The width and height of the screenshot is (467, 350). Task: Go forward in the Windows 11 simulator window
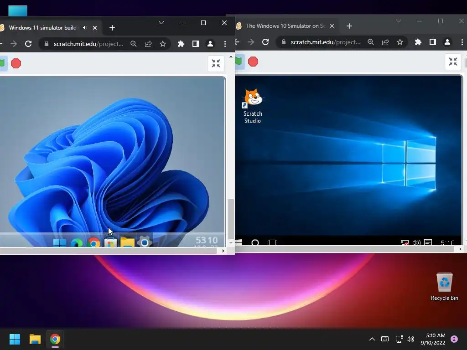click(14, 44)
